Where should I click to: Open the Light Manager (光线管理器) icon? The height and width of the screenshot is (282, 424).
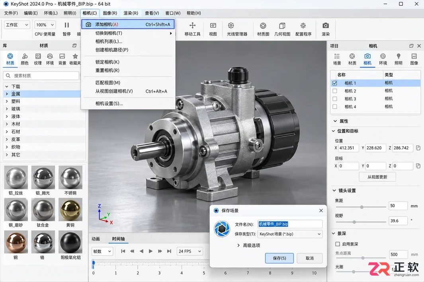231,26
